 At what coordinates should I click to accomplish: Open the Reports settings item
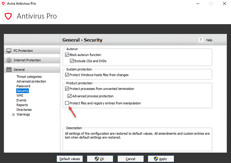(22, 105)
